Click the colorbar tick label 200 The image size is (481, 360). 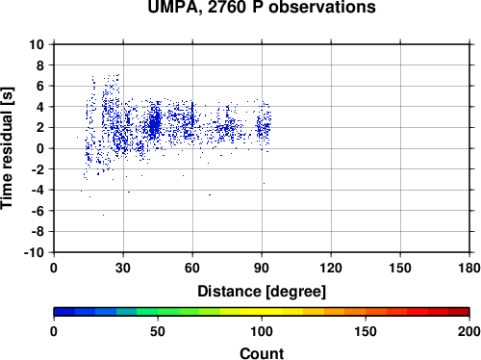pos(469,331)
